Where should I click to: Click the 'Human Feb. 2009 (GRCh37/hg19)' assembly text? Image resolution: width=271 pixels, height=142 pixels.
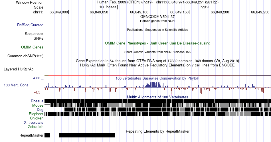tap(125, 2)
